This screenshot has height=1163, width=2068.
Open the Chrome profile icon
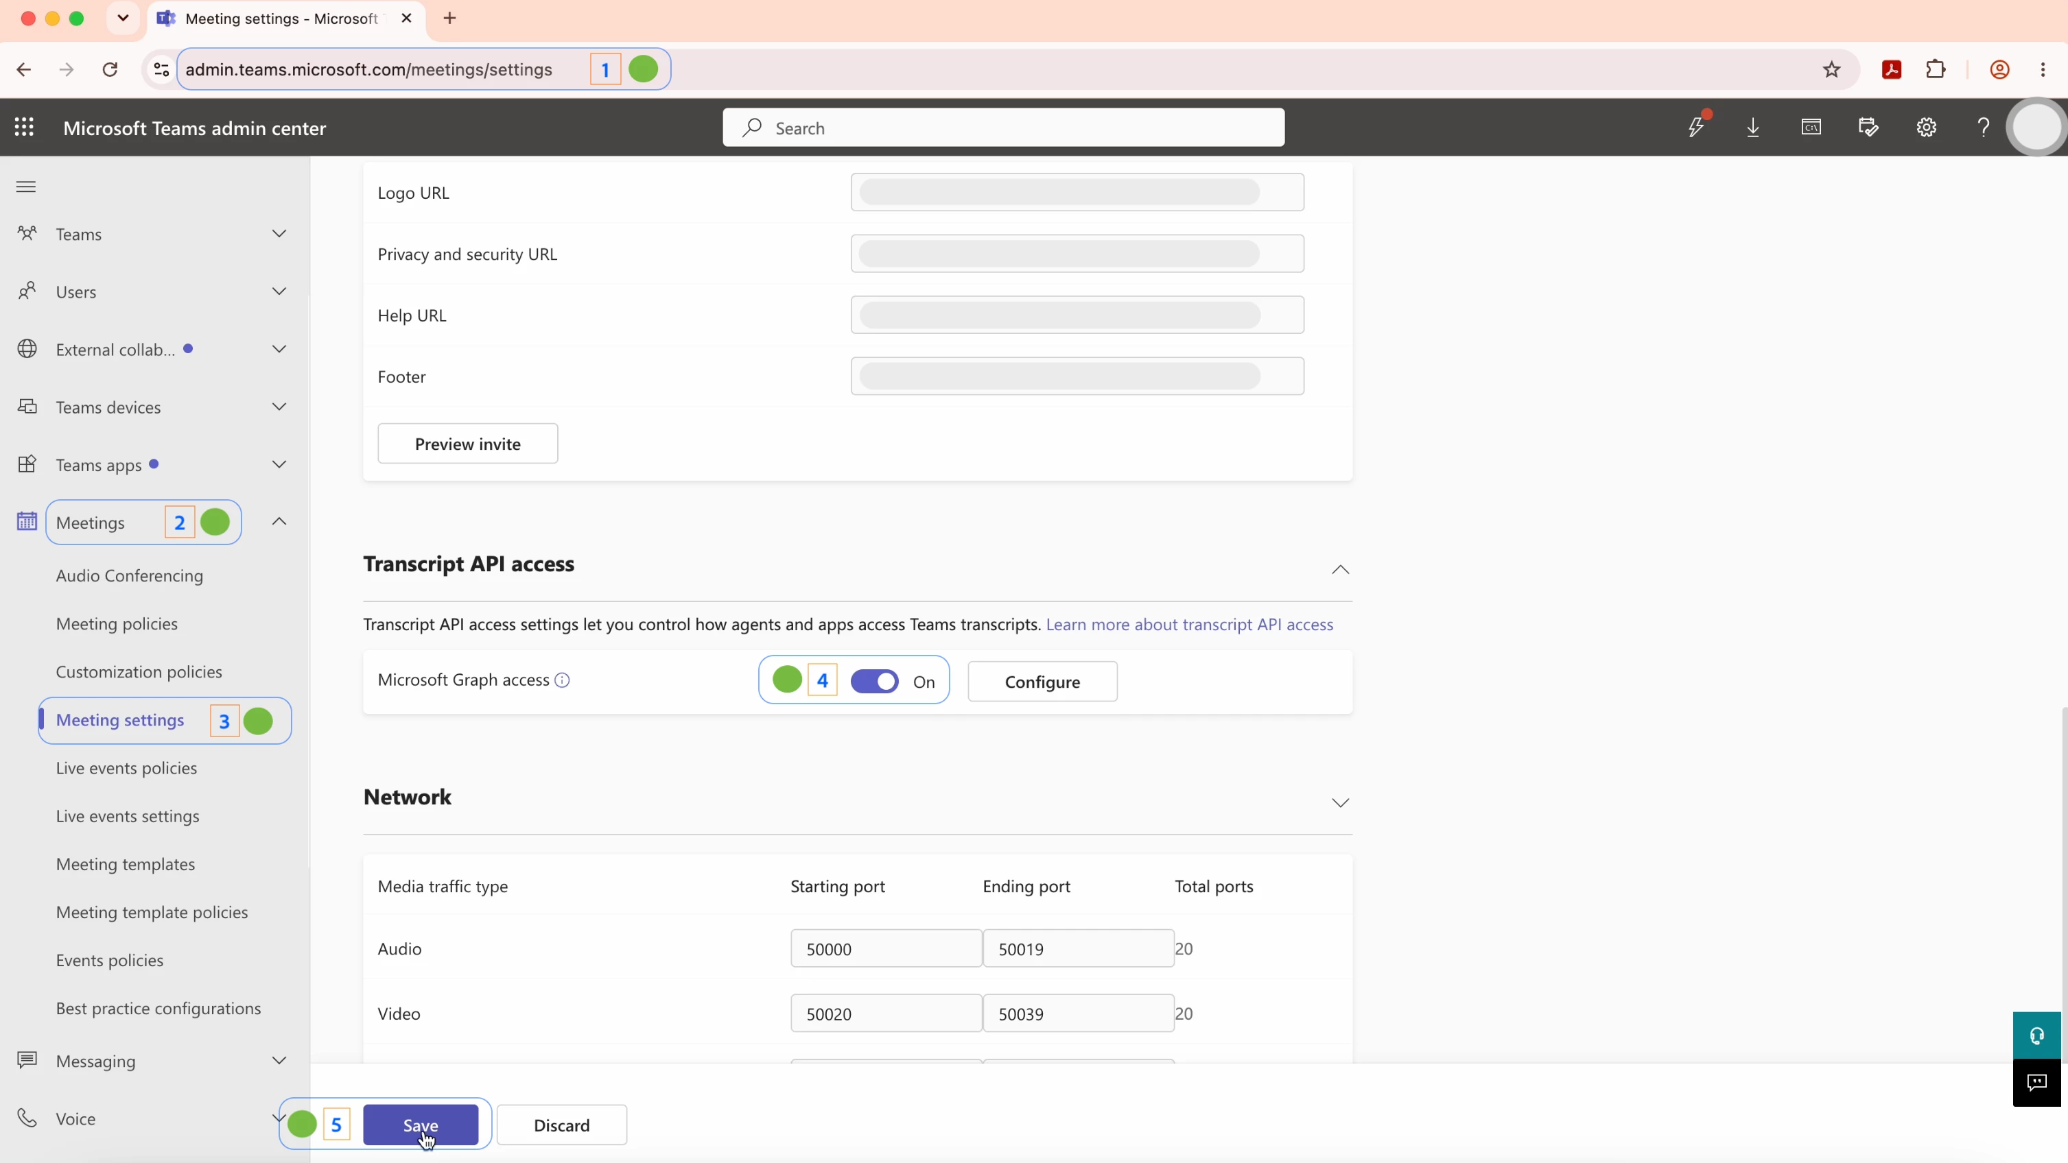click(1999, 70)
